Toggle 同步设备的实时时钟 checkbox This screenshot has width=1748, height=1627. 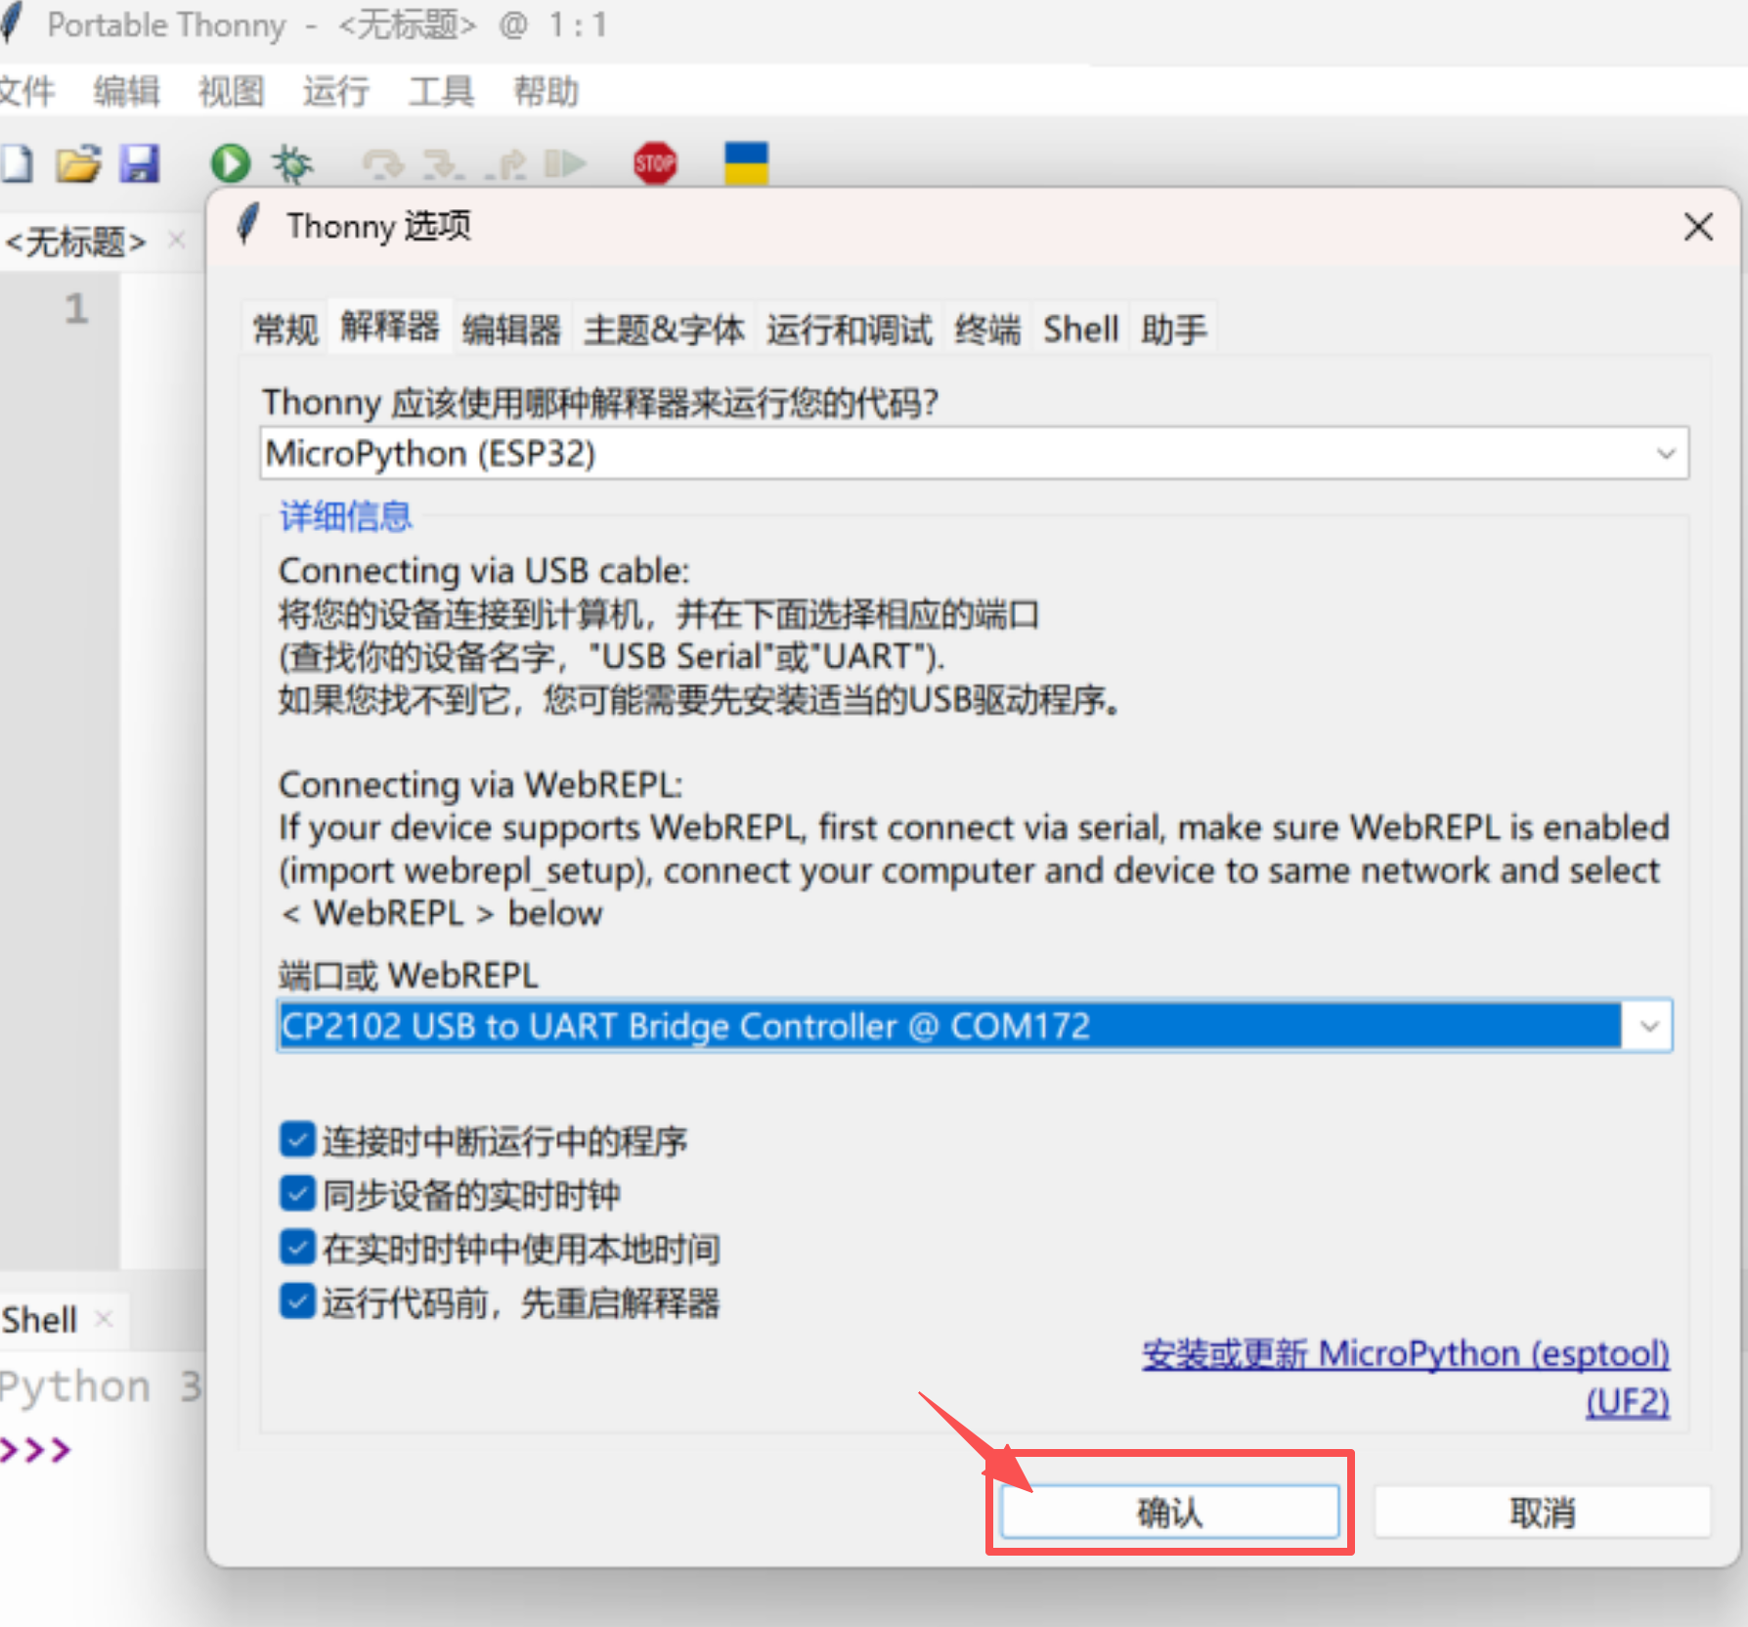(x=297, y=1194)
